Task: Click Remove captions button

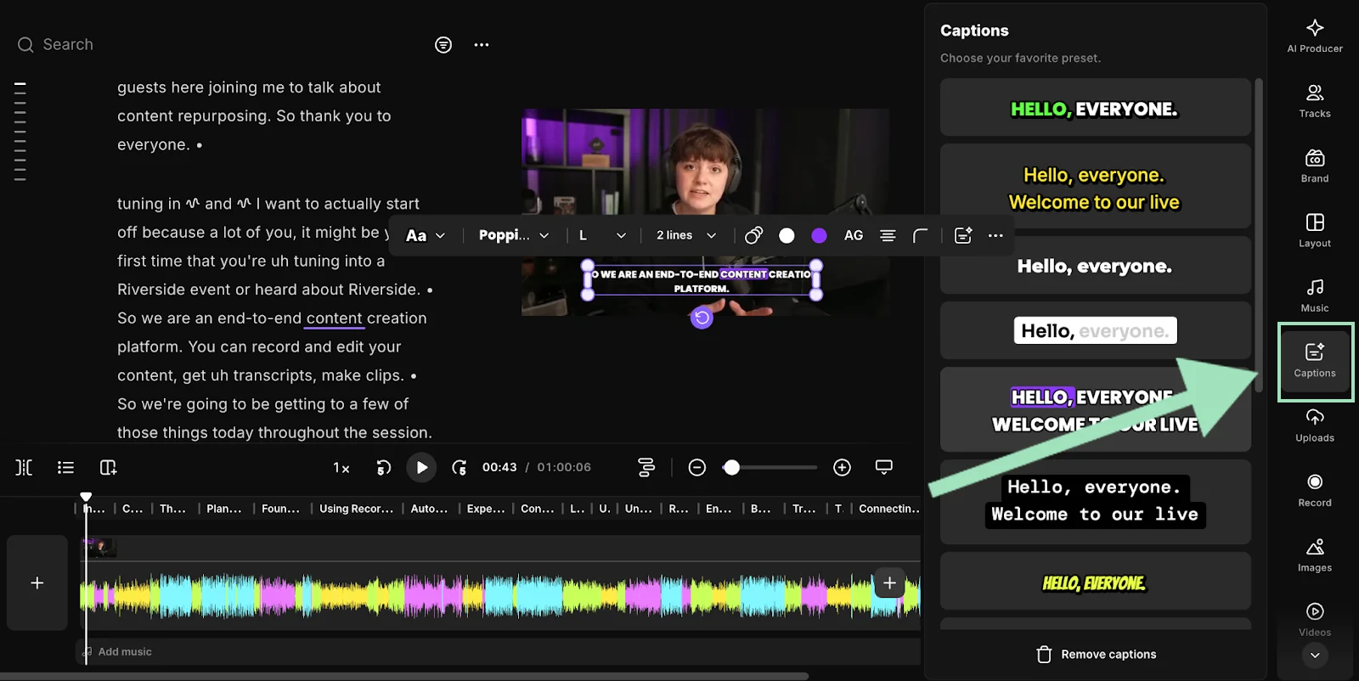Action: pos(1097,654)
